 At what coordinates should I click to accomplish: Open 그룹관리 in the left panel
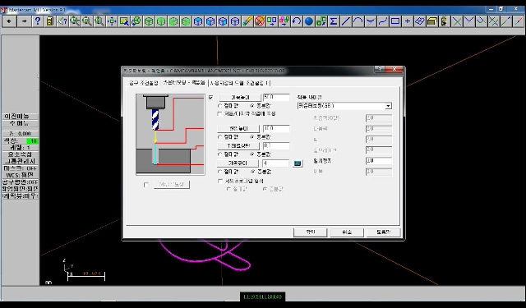(x=21, y=161)
